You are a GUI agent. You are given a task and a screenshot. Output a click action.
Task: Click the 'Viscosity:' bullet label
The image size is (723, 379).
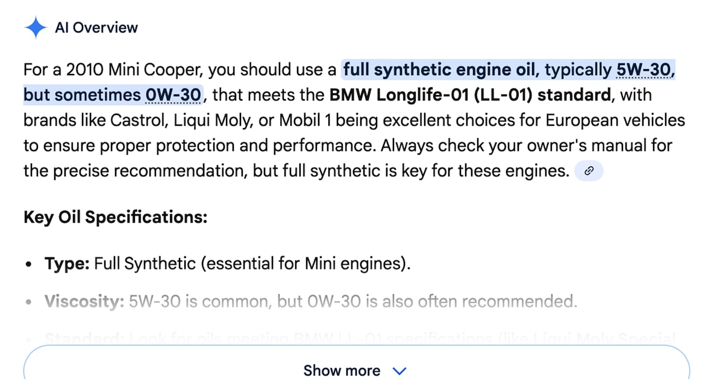84,301
